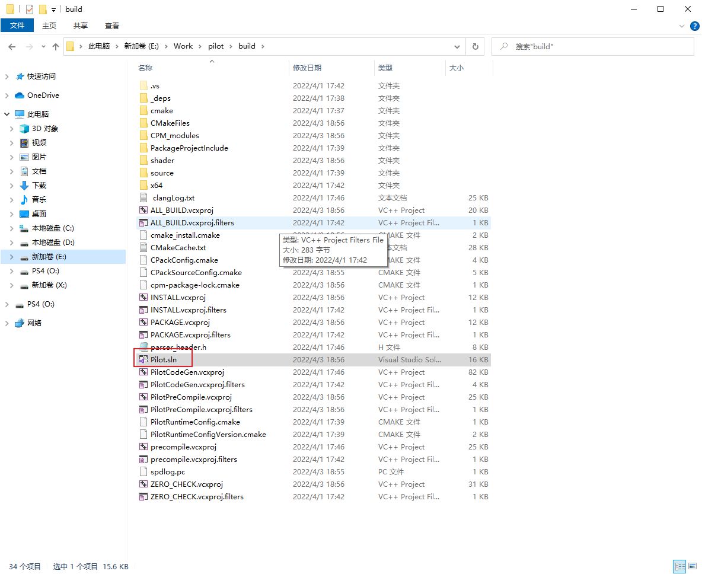Image resolution: width=702 pixels, height=574 pixels.
Task: Sort by 名称 column header
Action: click(x=213, y=68)
